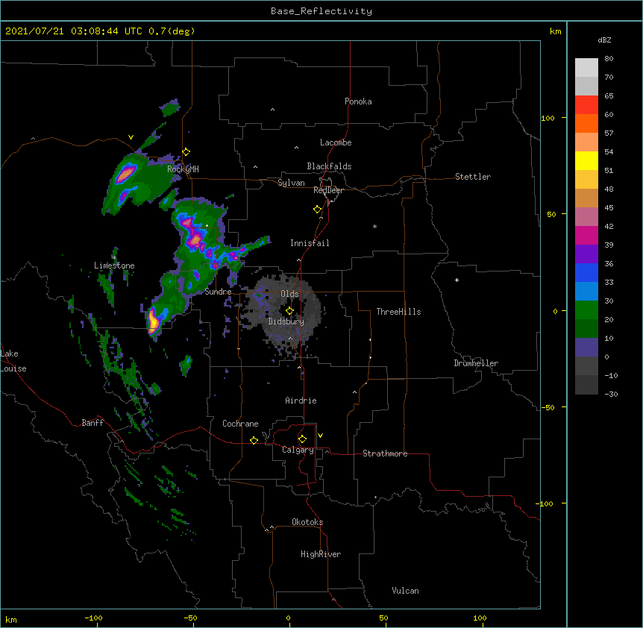Click the dBZ legend heading

click(604, 40)
